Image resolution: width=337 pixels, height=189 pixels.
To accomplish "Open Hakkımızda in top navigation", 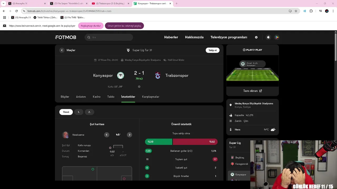I will [194, 37].
